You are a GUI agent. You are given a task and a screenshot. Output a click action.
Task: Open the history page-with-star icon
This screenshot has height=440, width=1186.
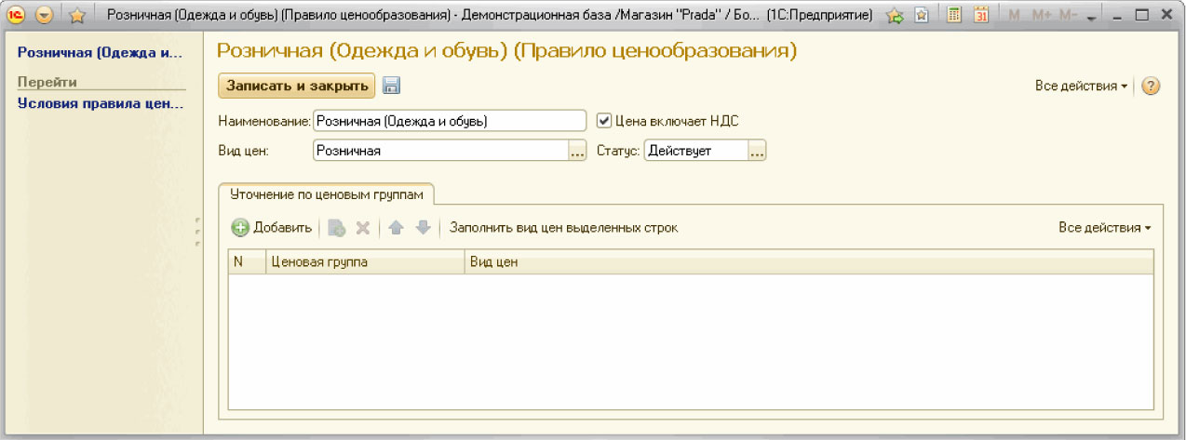(921, 15)
